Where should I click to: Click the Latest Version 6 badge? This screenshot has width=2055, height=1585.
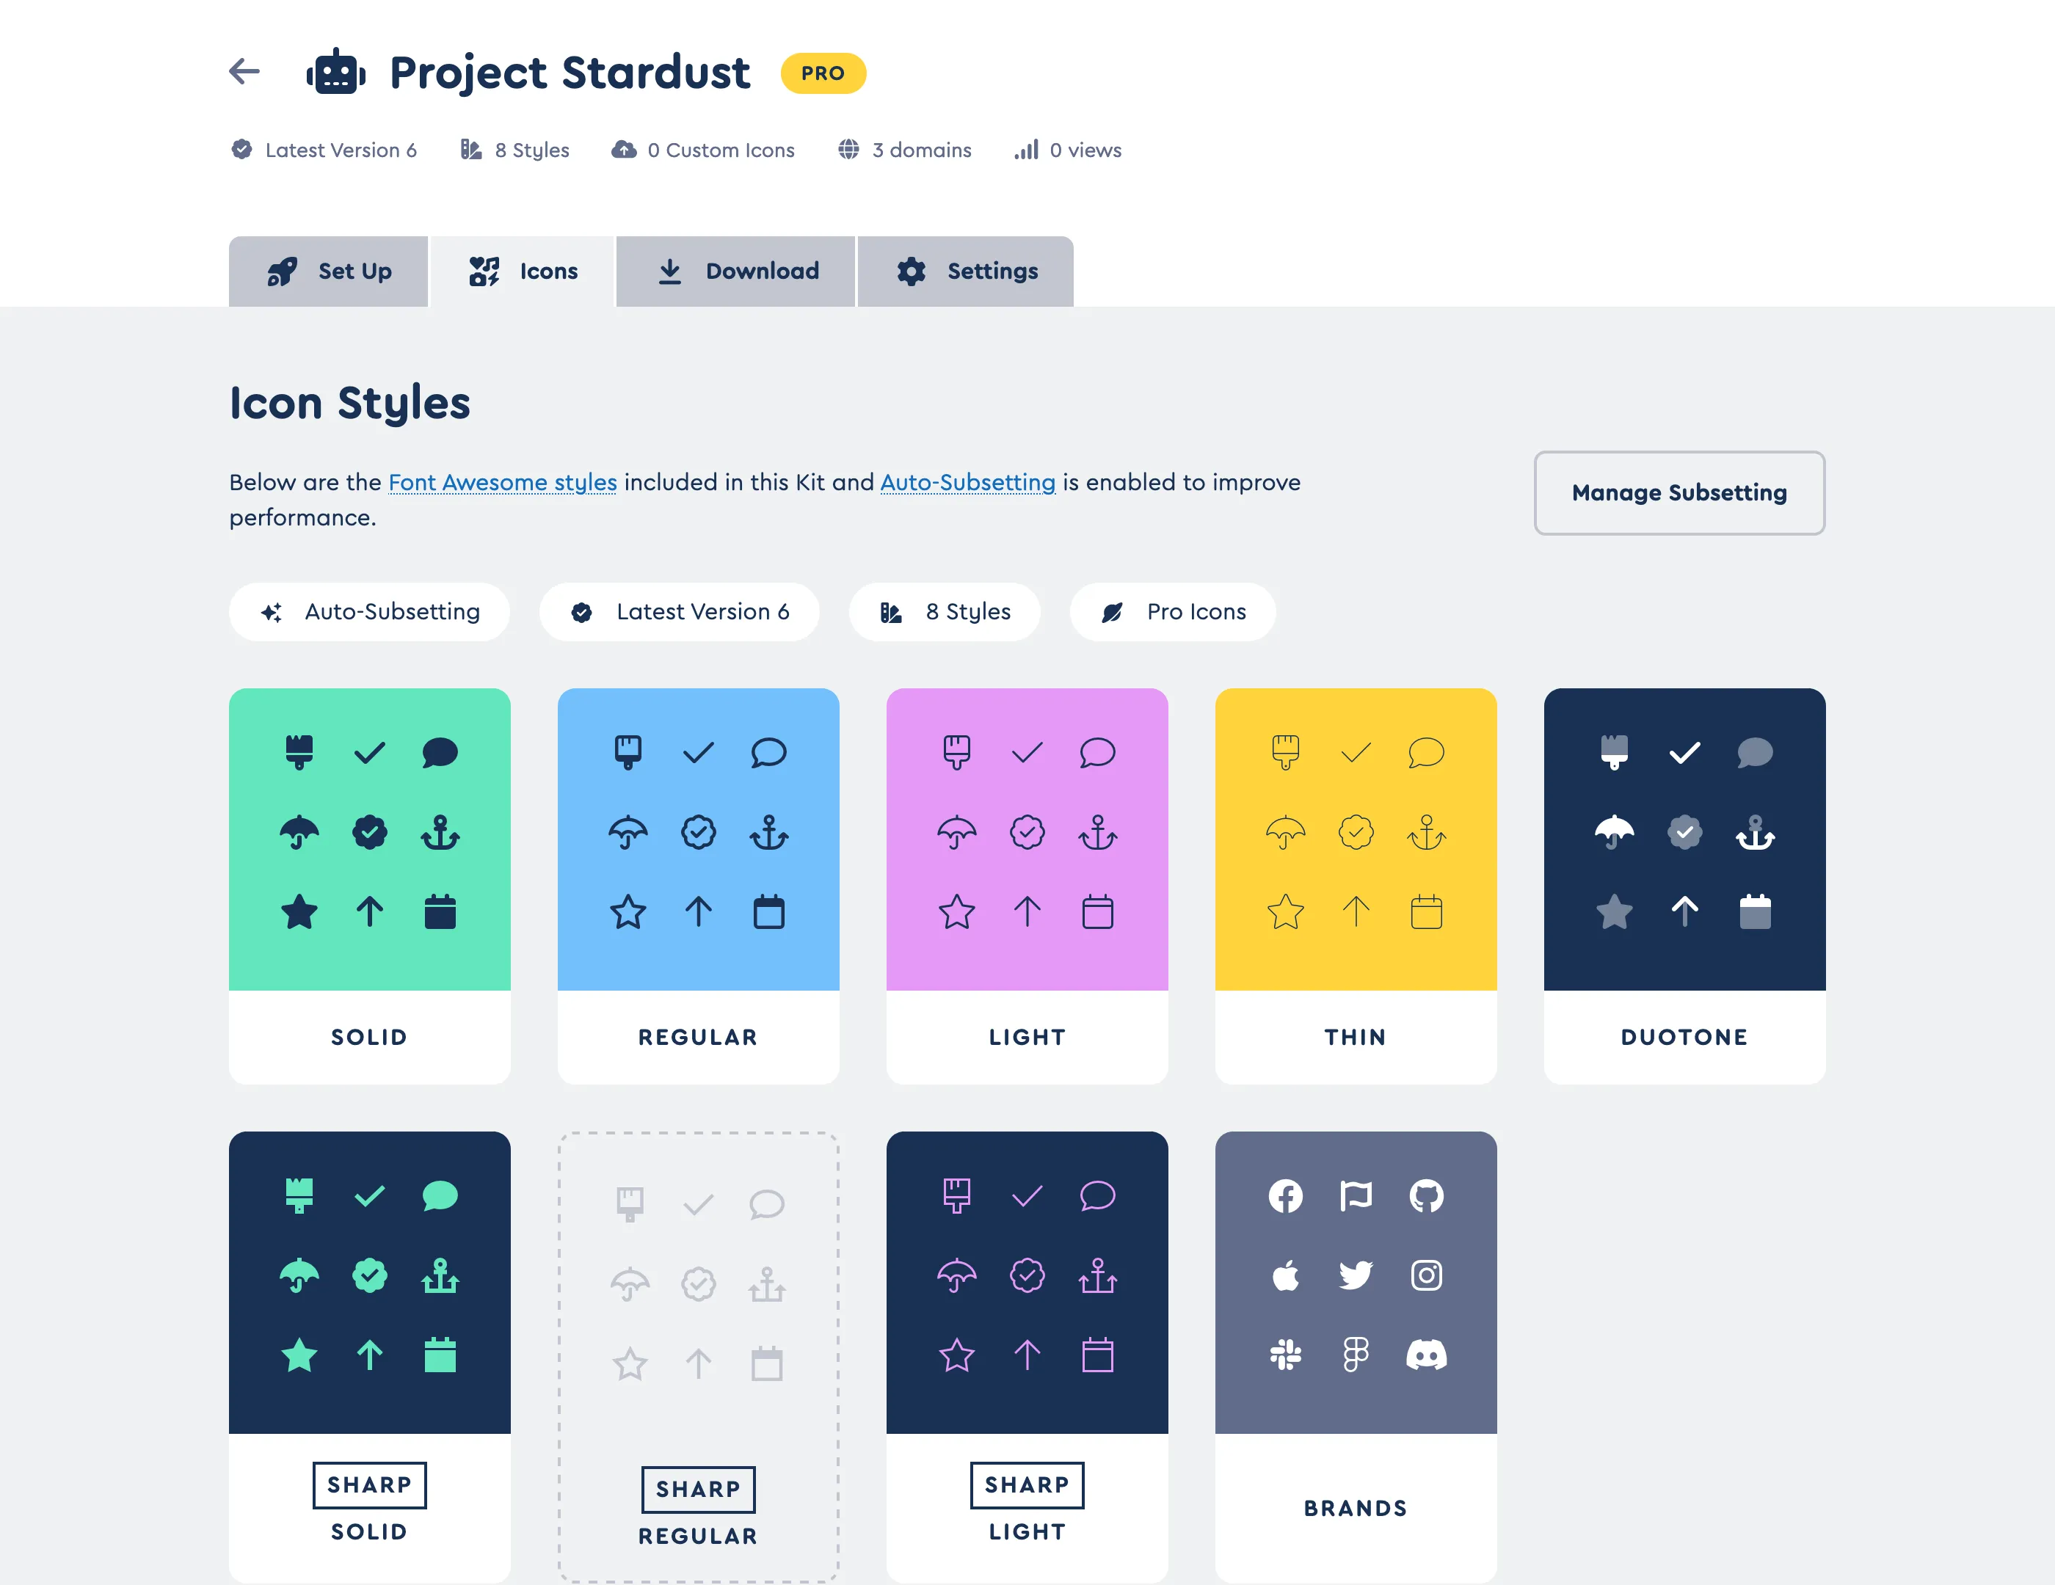pyautogui.click(x=680, y=611)
